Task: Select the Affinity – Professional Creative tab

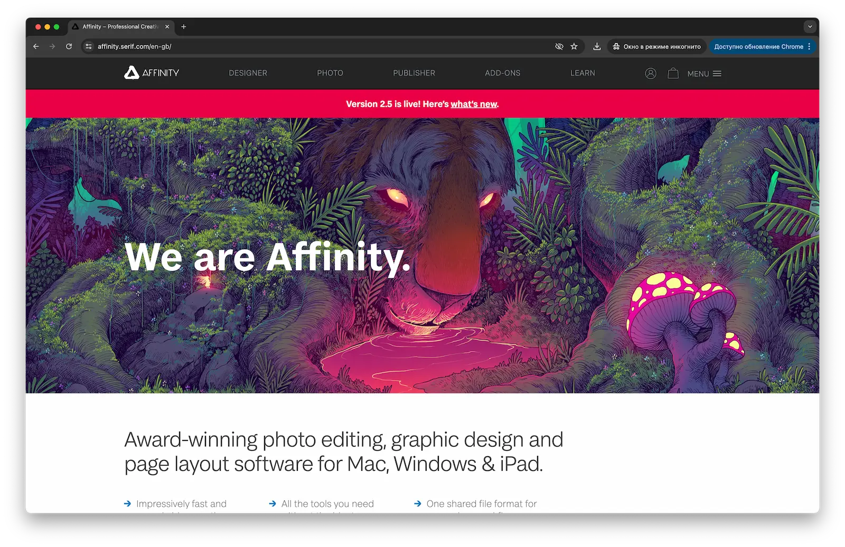Action: (120, 26)
